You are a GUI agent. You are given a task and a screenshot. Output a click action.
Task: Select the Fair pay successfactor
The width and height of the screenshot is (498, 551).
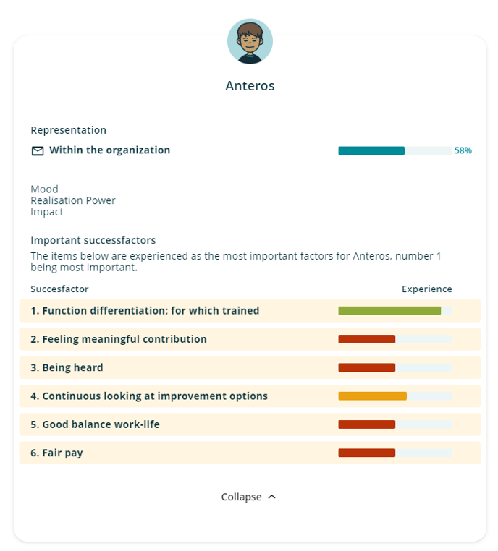pyautogui.click(x=250, y=453)
